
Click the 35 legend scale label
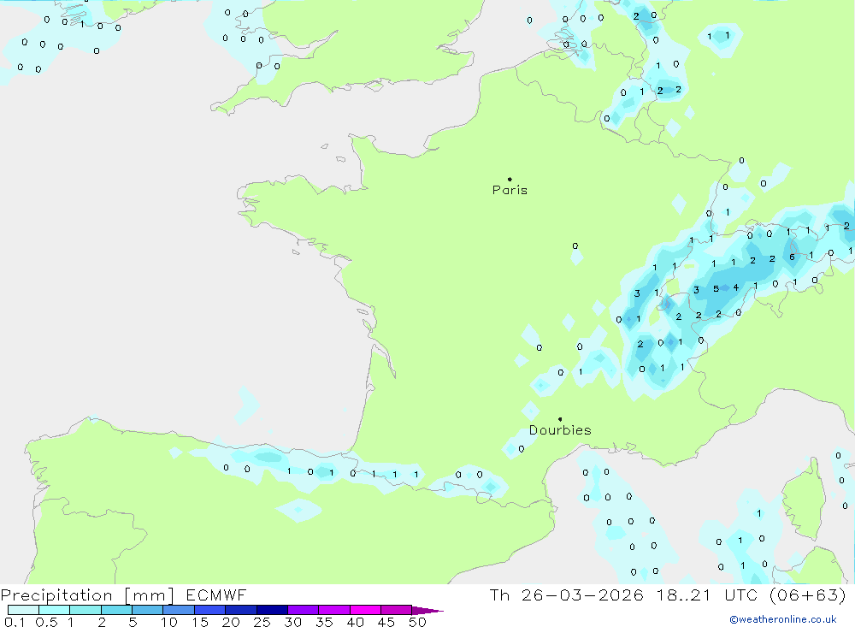324,622
